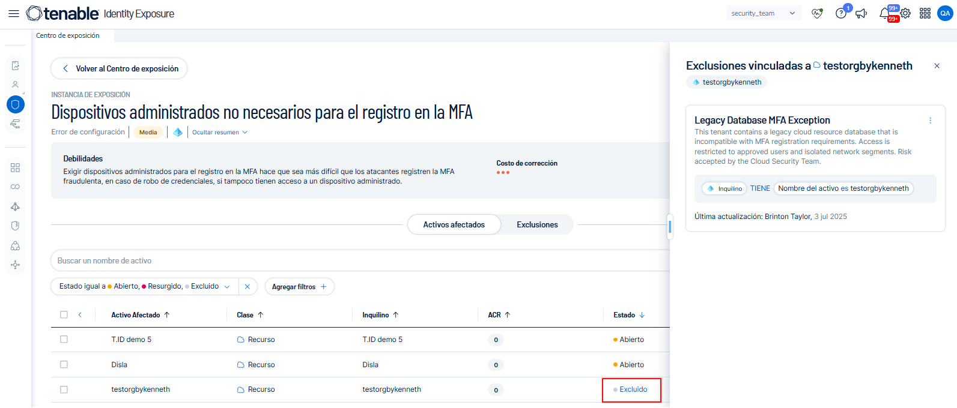Open the settings gear icon
This screenshot has height=408, width=957.
pos(905,13)
